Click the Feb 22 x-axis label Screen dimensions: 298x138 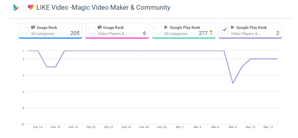109,127
